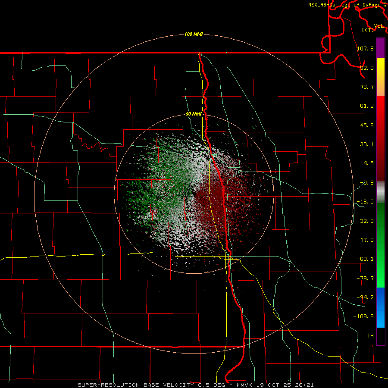The image size is (388, 388).
Task: Click the 61.2 value on the velocity scale
Action: pos(367,106)
